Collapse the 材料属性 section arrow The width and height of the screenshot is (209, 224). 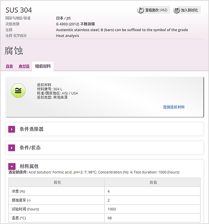click(12, 166)
